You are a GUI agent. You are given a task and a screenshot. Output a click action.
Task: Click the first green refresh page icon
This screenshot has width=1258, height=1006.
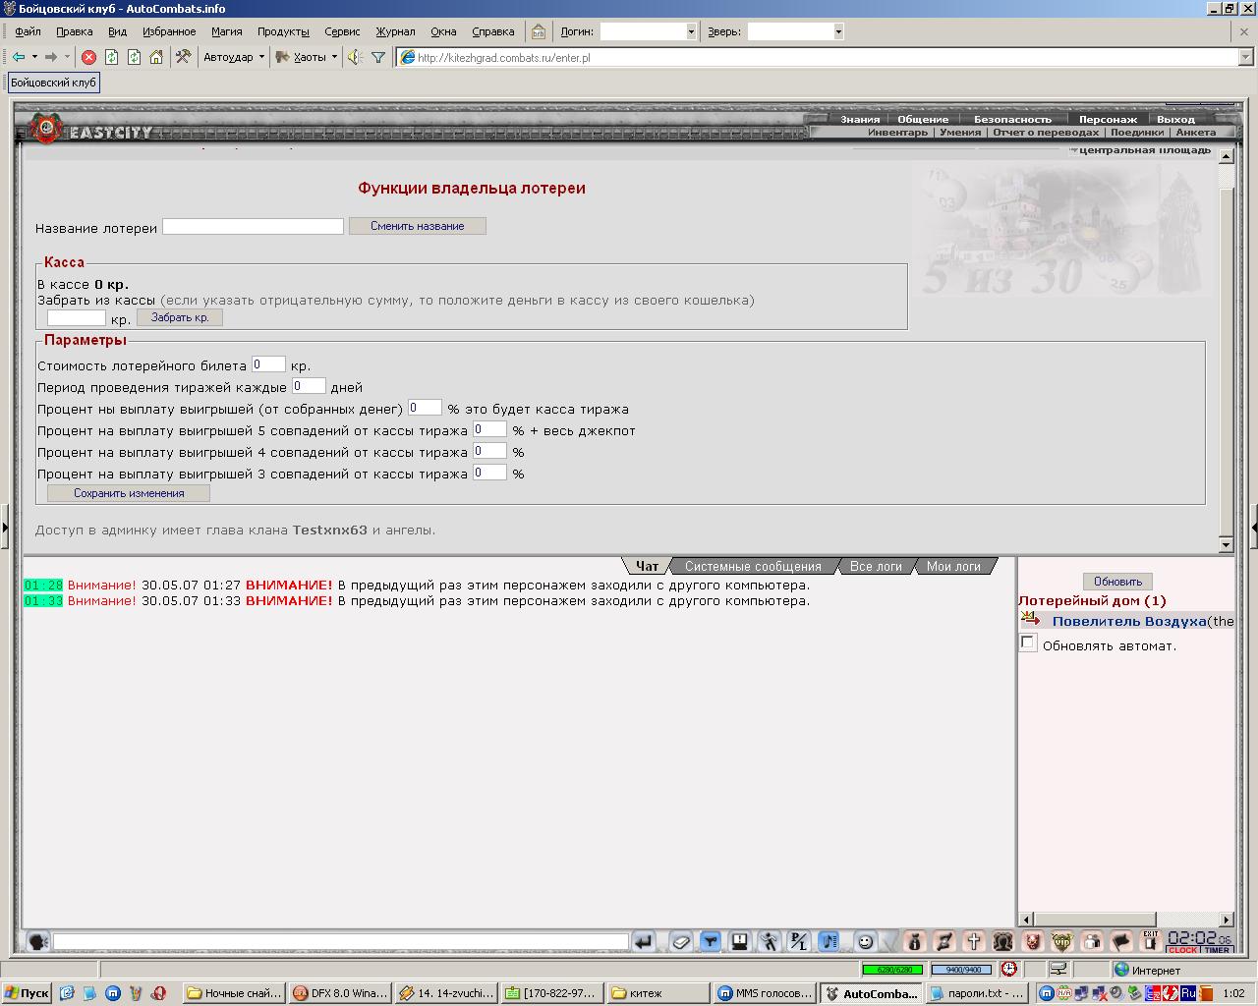(x=111, y=57)
